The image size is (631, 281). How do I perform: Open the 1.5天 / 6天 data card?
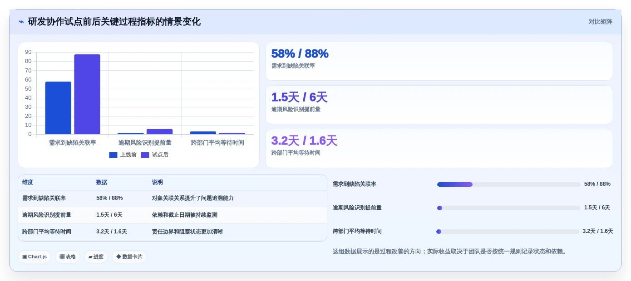coord(439,105)
